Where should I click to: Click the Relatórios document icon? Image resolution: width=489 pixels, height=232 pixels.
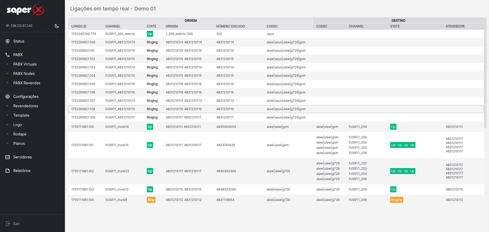tap(8, 171)
